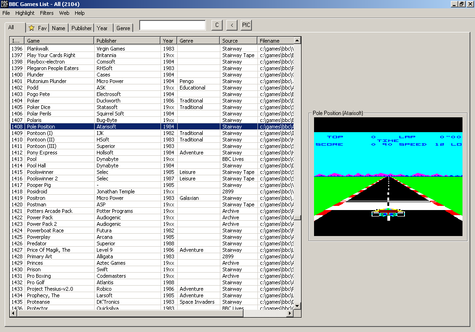This screenshot has height=332, width=475.
Task: Select the Posidroid row
Action: 152,192
